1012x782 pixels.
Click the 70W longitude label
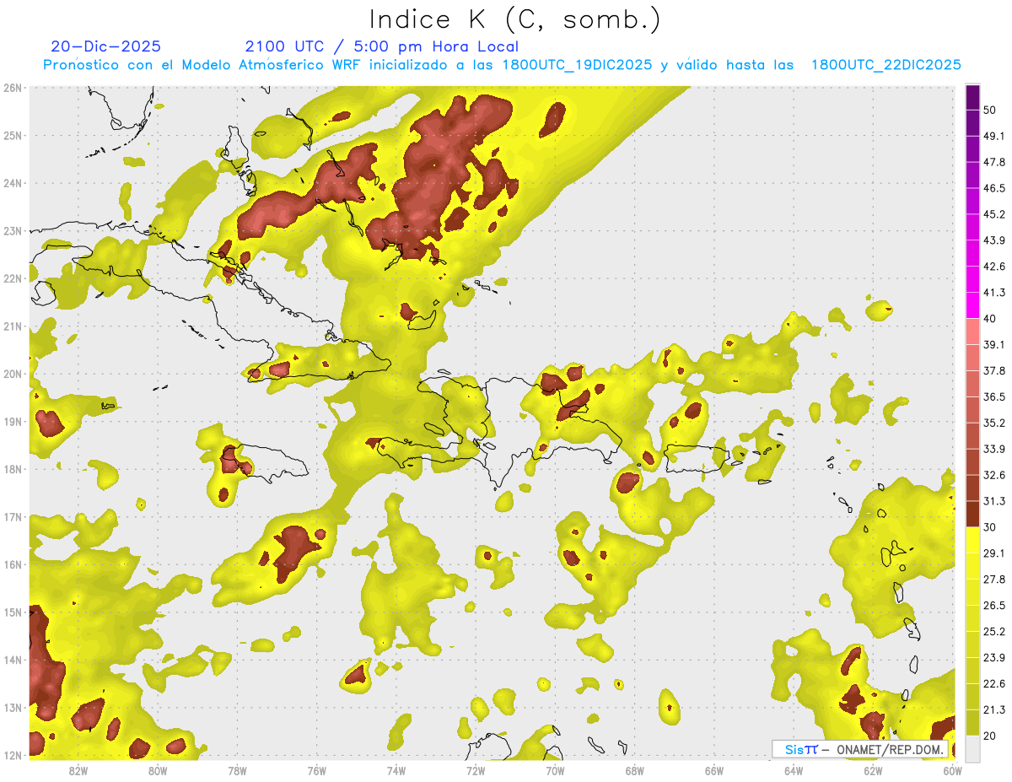click(x=555, y=770)
